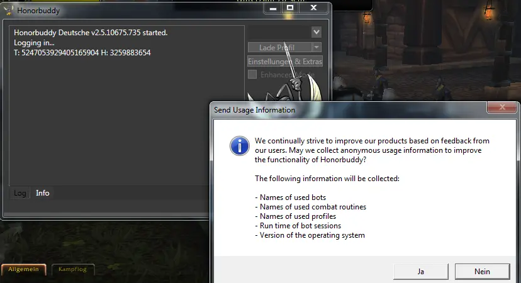Click the Nein button in the dialog
The height and width of the screenshot is (283, 521).
[482, 272]
